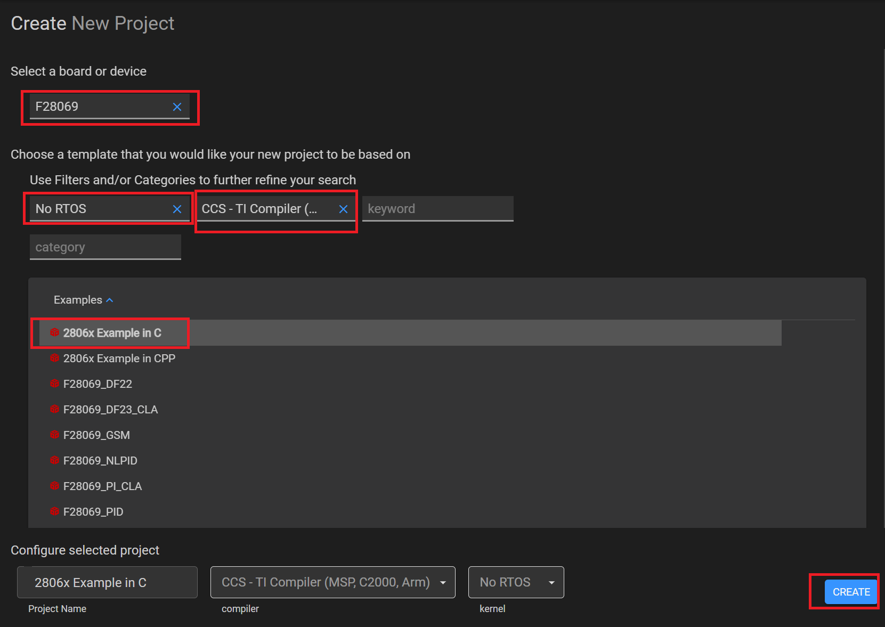Click the icon beside F28069_NLPID
Viewport: 885px width, 627px height.
pyautogui.click(x=54, y=460)
